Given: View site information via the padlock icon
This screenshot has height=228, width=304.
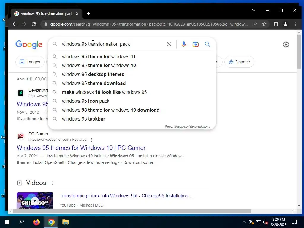Looking at the screenshot, I should pyautogui.click(x=45, y=24).
